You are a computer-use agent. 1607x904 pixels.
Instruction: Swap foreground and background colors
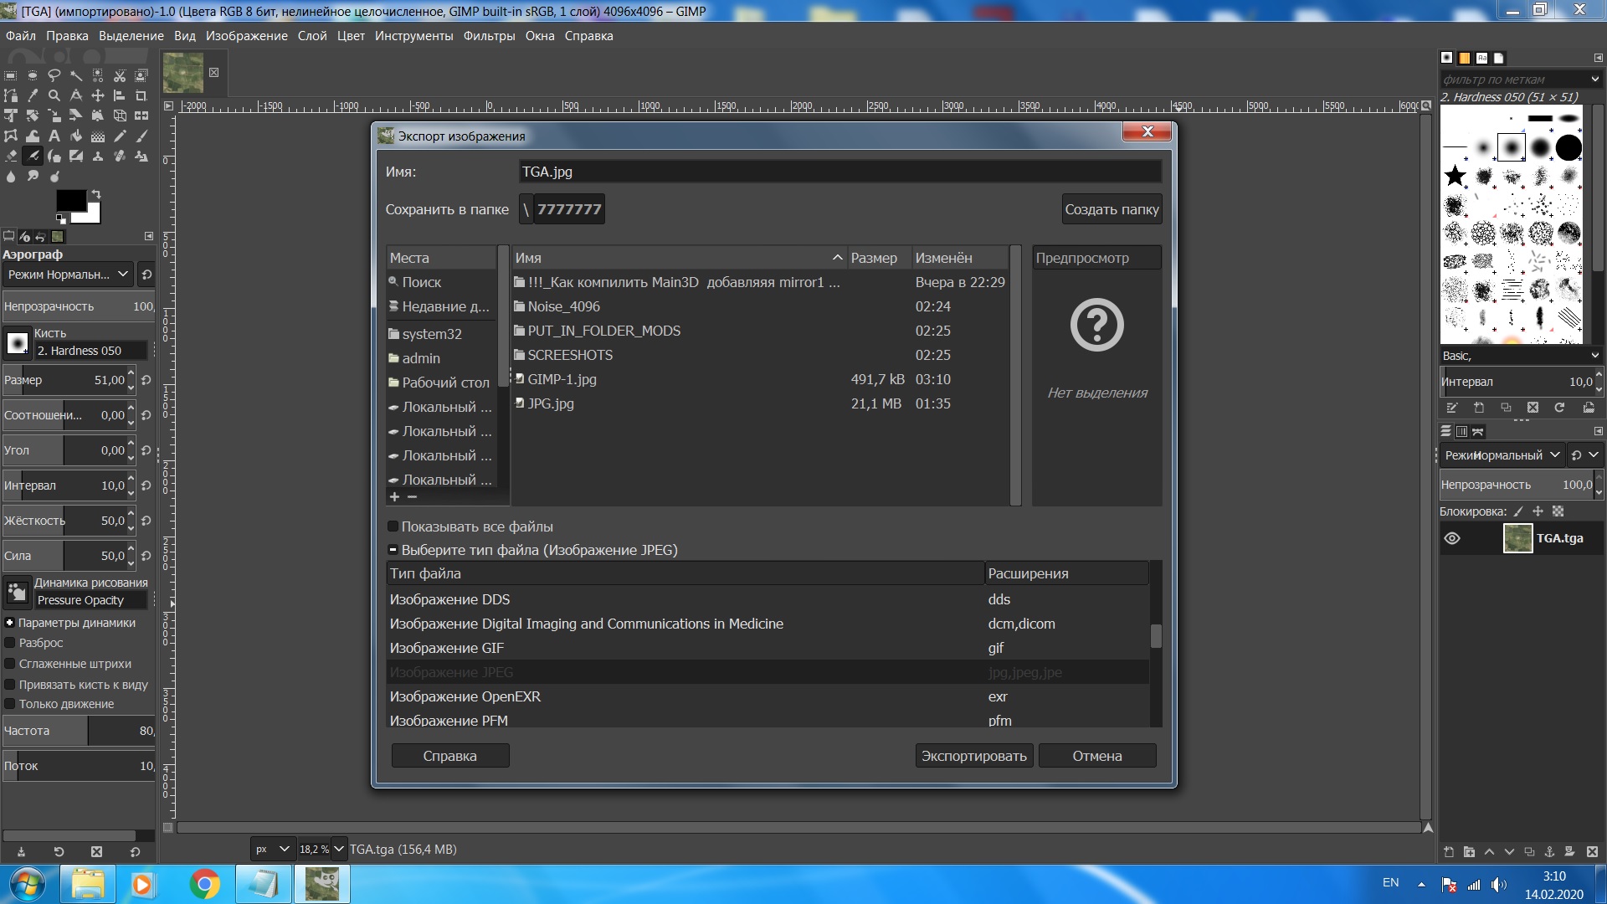[x=96, y=194]
